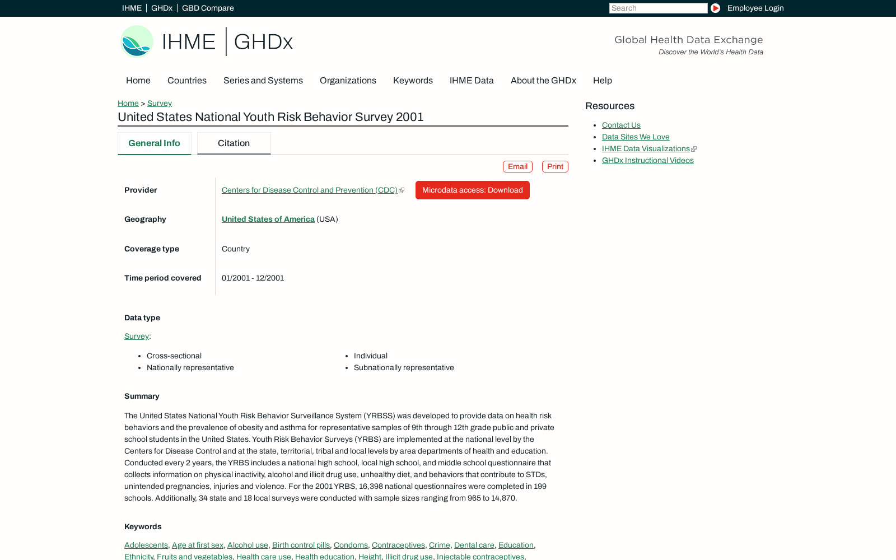Open the Contraceptives keyword
The image size is (896, 560).
pyautogui.click(x=398, y=545)
